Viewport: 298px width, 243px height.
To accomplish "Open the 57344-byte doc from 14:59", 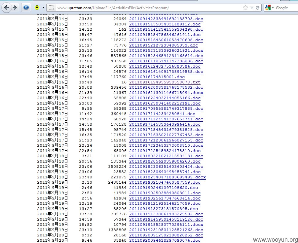I will click(166, 220).
